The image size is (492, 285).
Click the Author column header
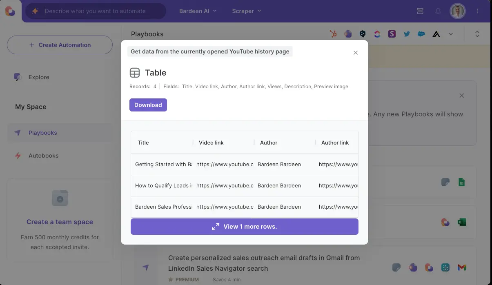(x=285, y=142)
